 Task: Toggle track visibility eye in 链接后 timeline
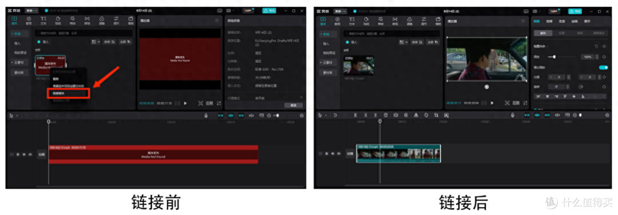(332, 154)
